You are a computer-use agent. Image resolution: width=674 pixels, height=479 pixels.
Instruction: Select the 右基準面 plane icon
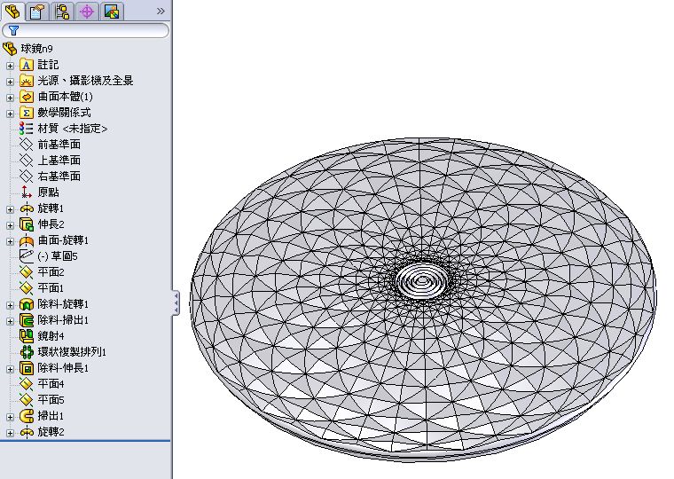click(27, 177)
